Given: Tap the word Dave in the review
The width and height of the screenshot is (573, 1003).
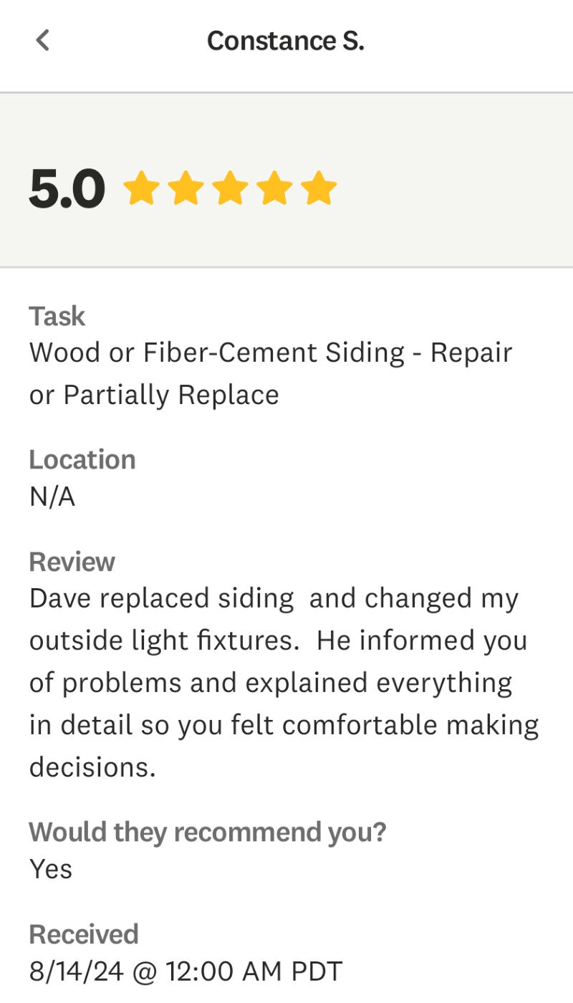Looking at the screenshot, I should point(60,599).
